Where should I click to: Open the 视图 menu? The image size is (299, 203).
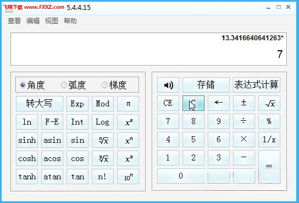click(x=51, y=21)
